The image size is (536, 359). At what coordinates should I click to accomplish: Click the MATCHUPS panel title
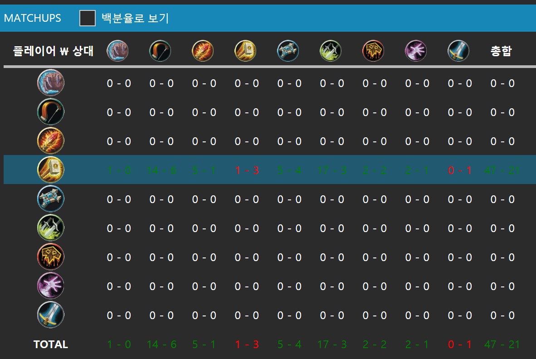(x=32, y=18)
